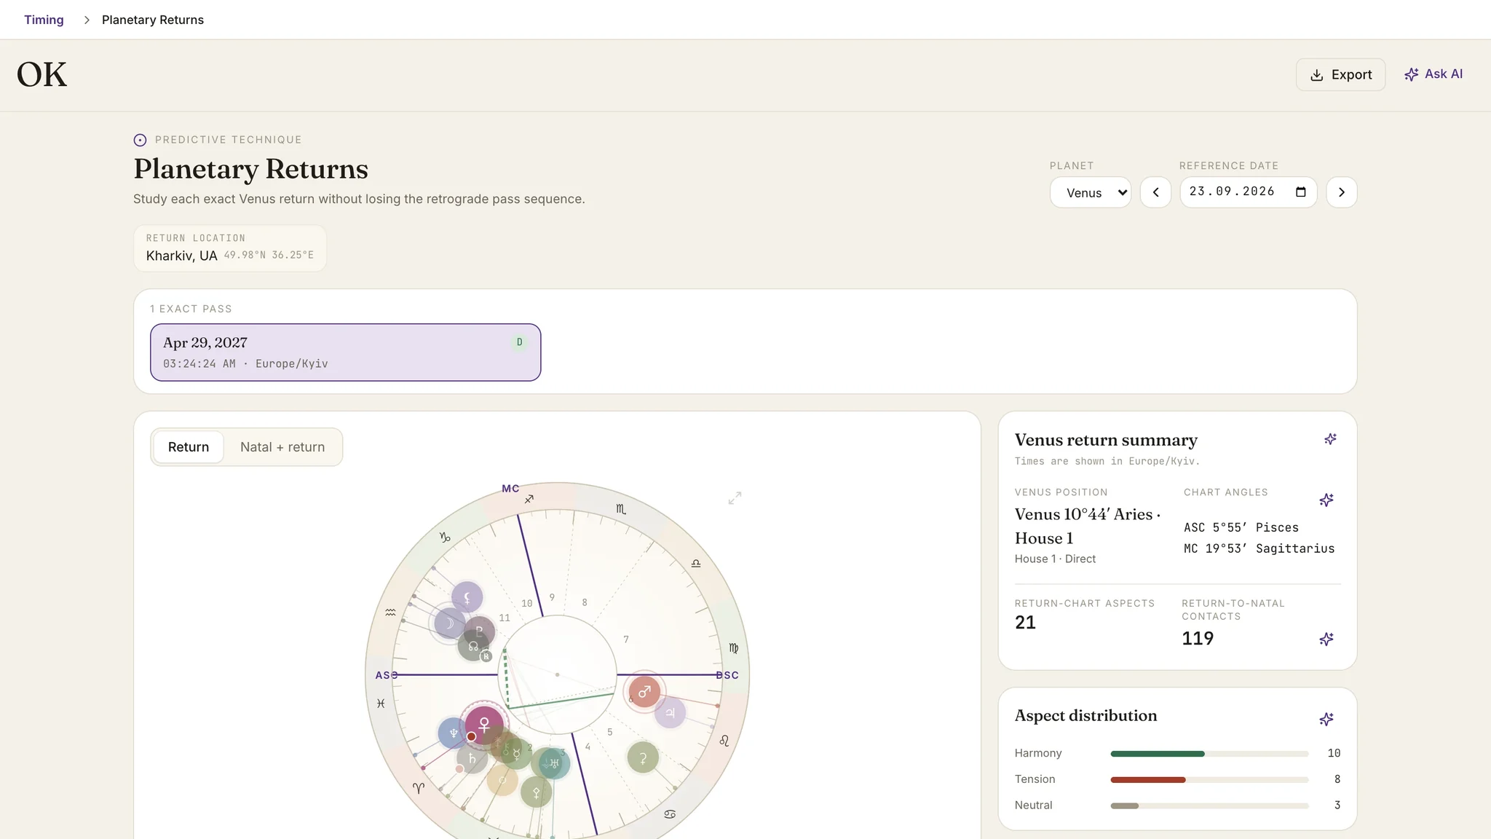Click the OK logo
1491x839 pixels.
coord(42,75)
